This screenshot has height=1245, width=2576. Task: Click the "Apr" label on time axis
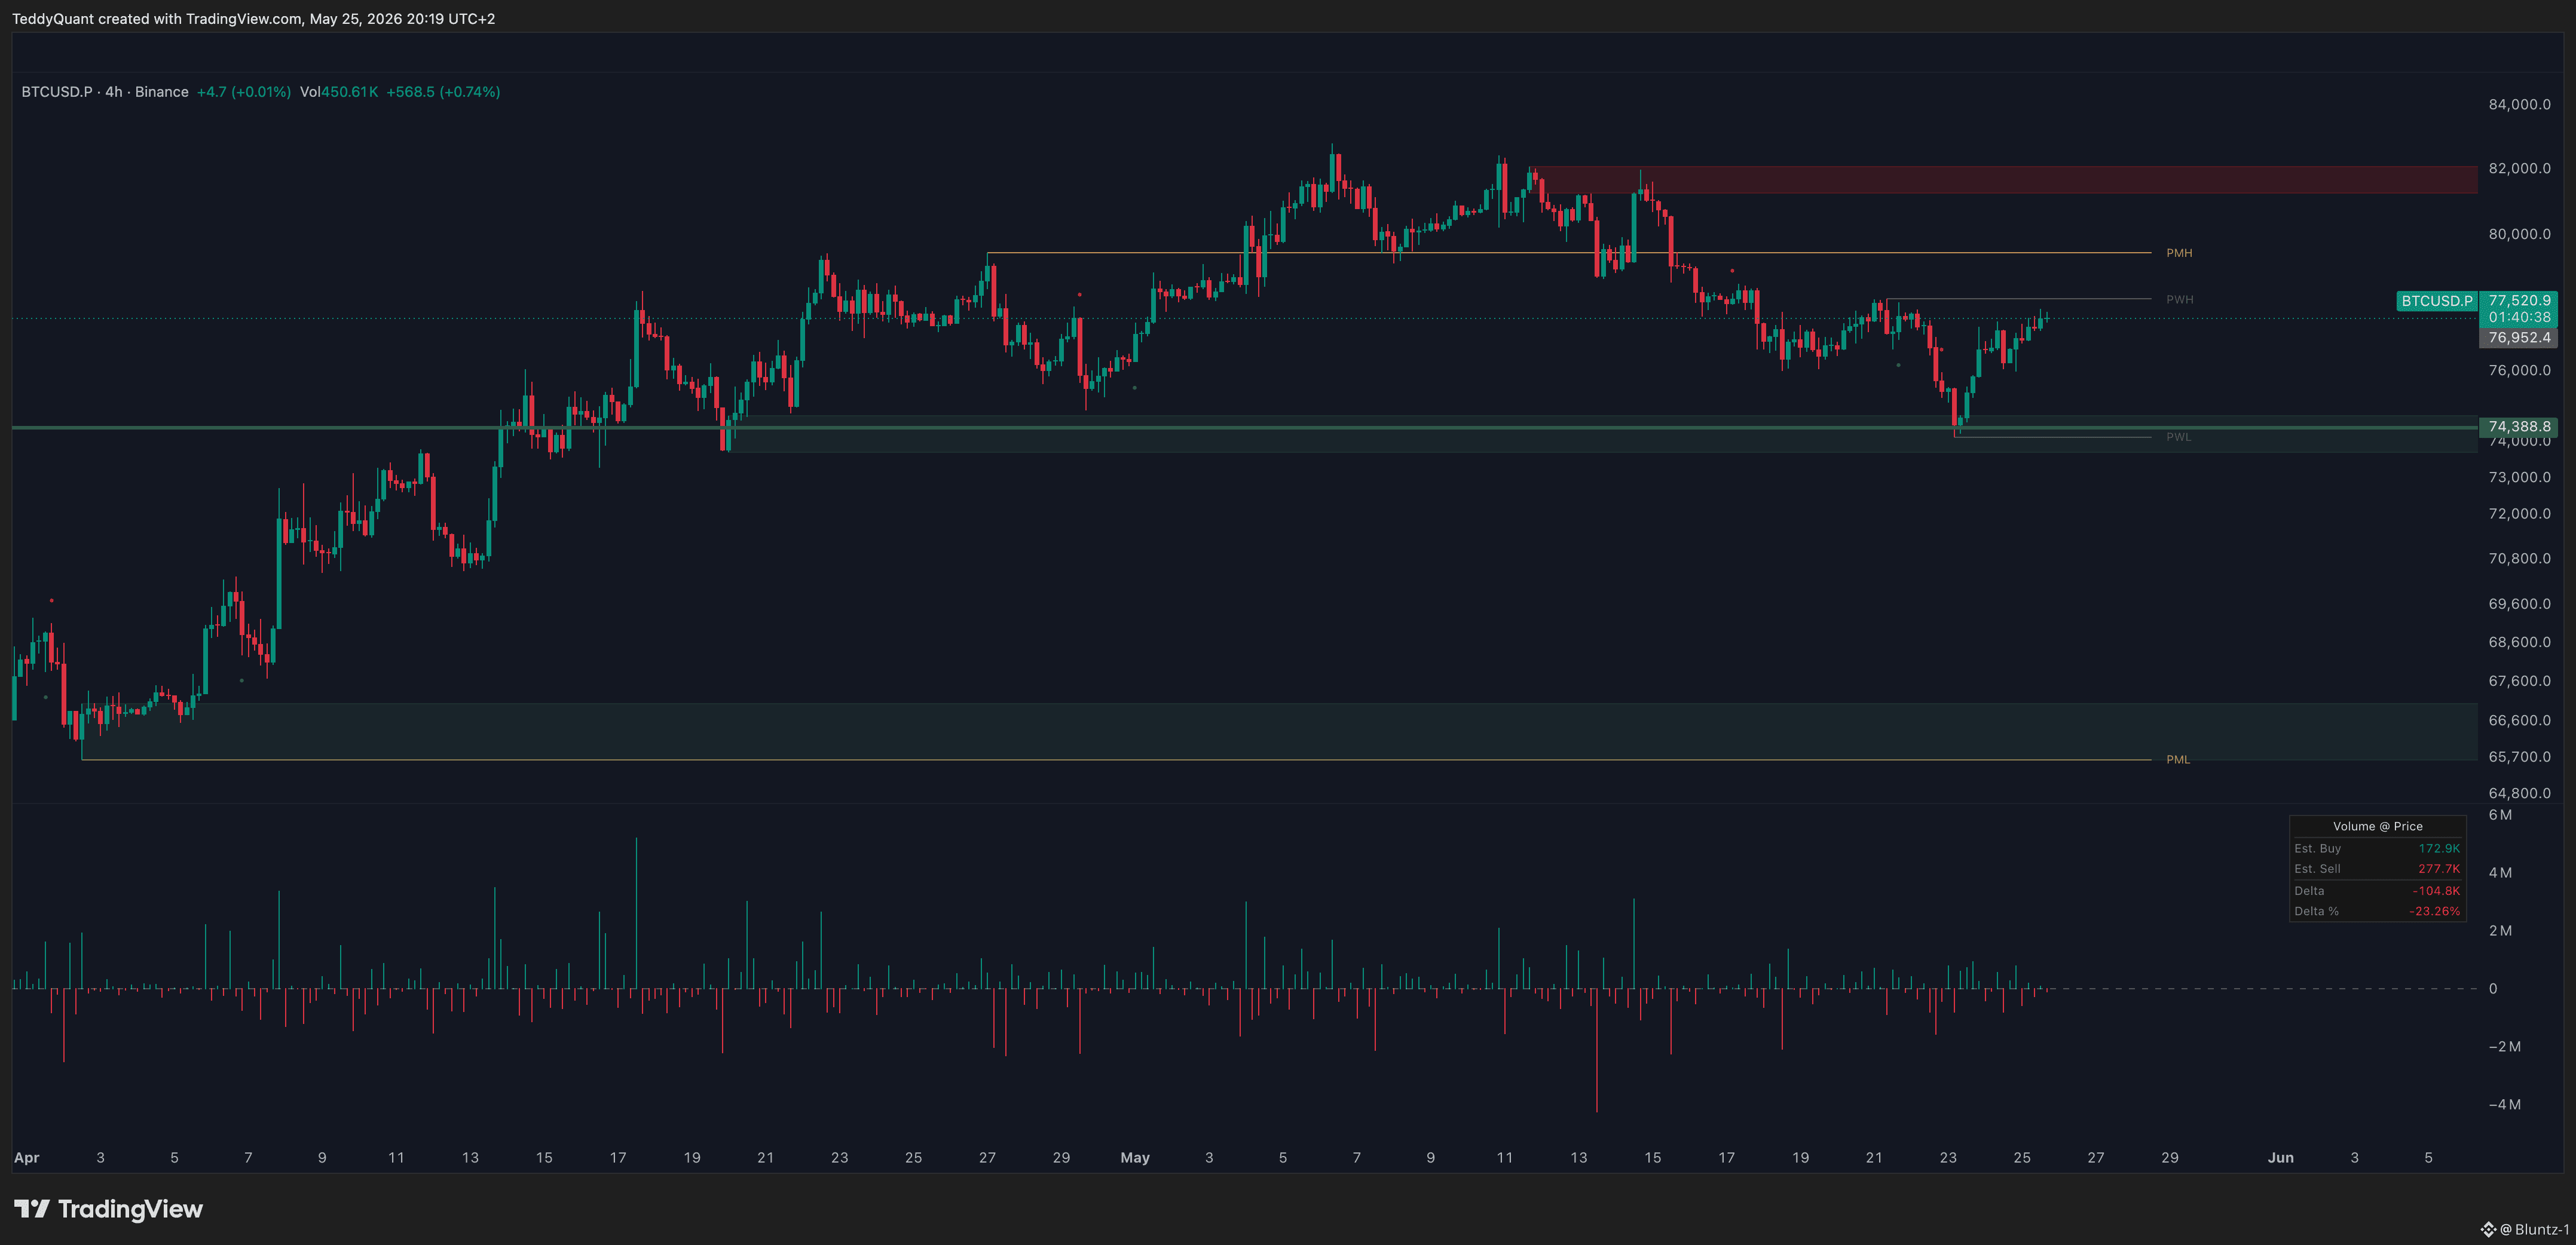click(x=26, y=1158)
